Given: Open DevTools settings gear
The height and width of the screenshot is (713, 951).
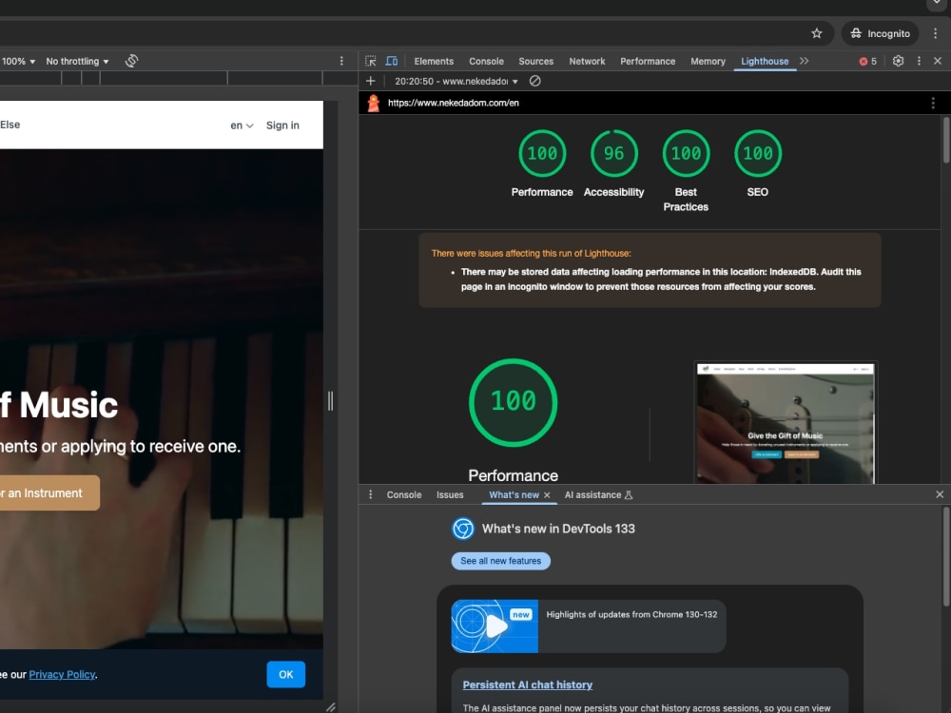Looking at the screenshot, I should tap(899, 61).
